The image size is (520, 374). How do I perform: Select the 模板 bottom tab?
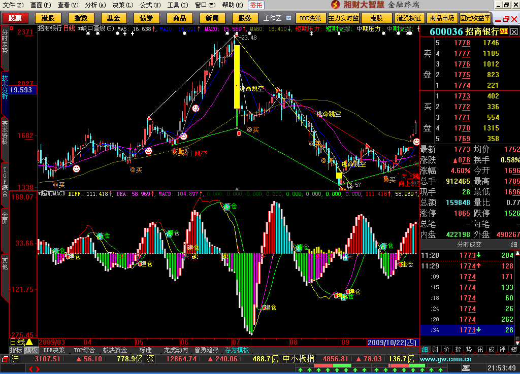click(31, 350)
